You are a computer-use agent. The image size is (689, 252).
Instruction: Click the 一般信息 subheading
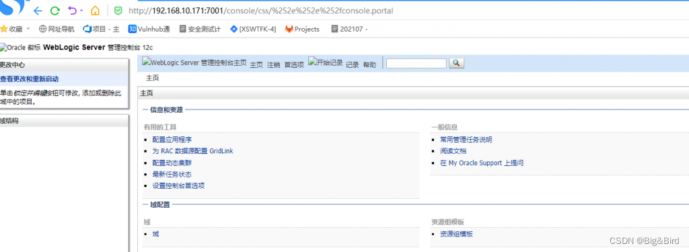click(x=444, y=127)
